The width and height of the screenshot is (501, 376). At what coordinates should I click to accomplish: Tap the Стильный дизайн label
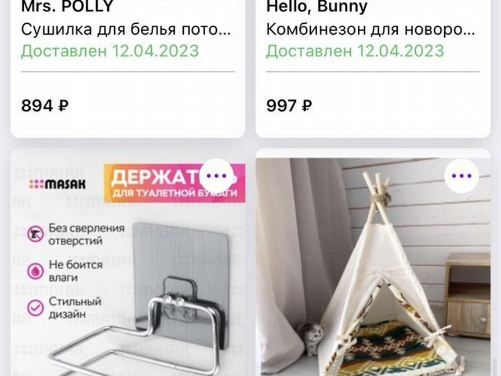(x=75, y=308)
